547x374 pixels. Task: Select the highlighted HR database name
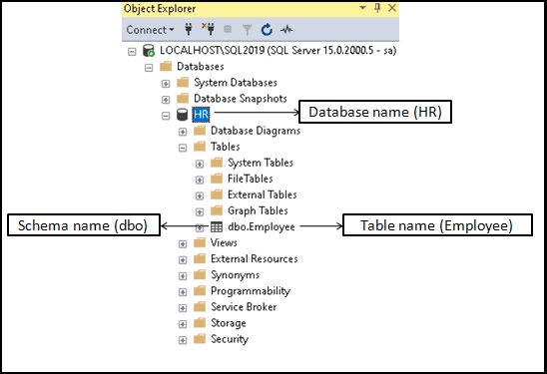tap(201, 115)
